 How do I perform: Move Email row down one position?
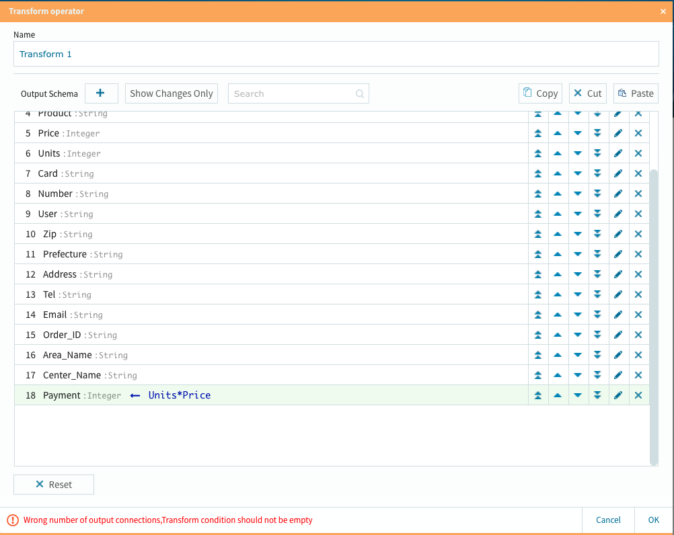click(x=578, y=315)
